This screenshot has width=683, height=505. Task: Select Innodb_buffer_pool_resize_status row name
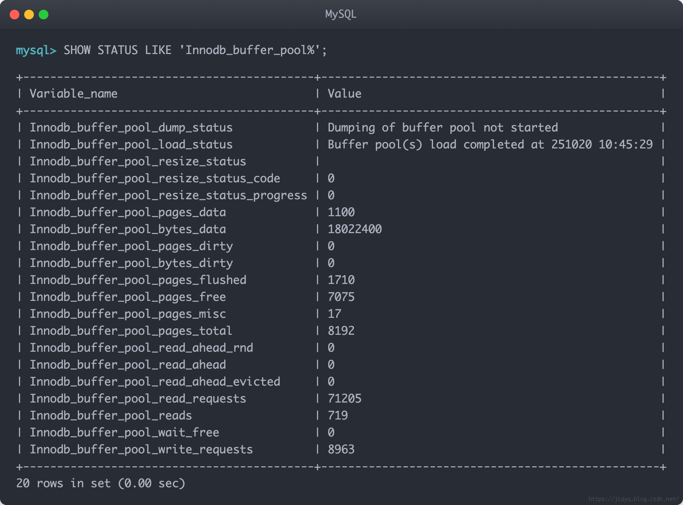pyautogui.click(x=138, y=162)
